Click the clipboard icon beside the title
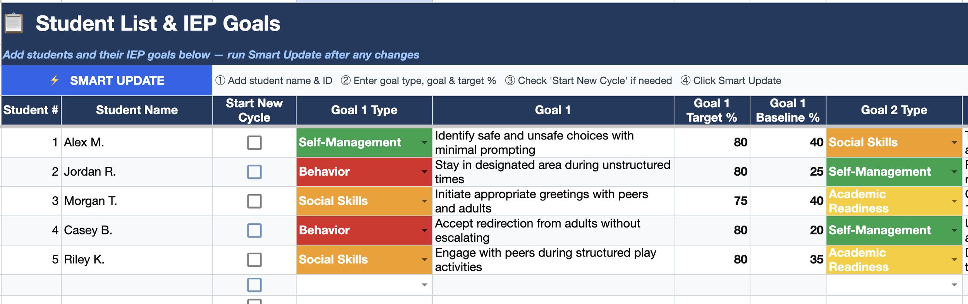The image size is (968, 304). coord(14,23)
